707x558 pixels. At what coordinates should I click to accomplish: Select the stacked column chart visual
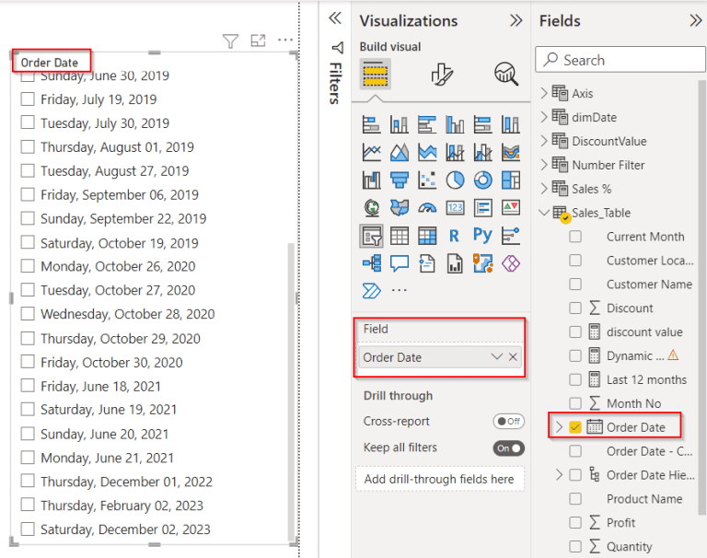(400, 124)
